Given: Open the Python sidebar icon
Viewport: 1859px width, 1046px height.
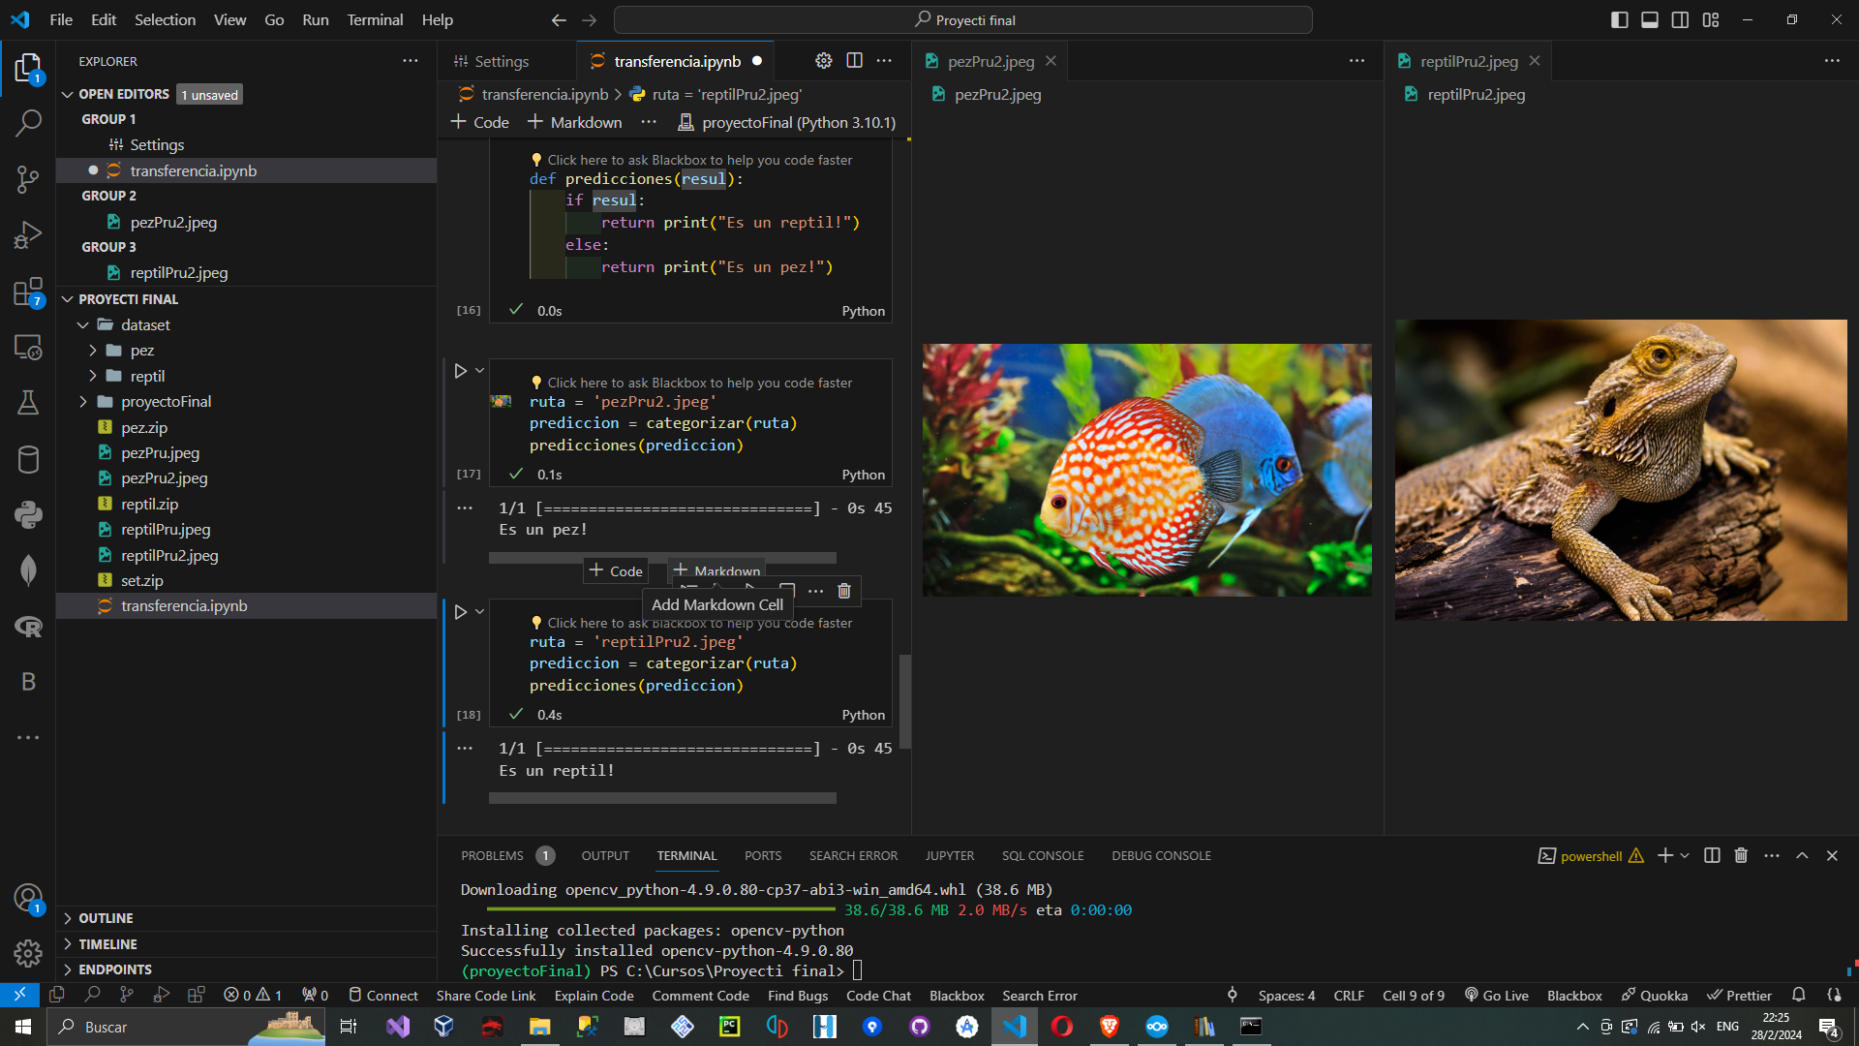Looking at the screenshot, I should (28, 514).
